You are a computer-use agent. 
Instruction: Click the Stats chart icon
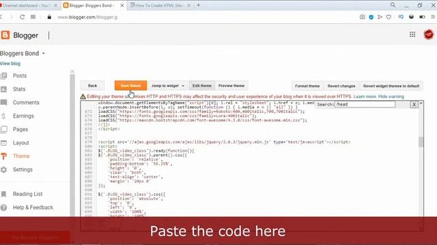coord(3,89)
